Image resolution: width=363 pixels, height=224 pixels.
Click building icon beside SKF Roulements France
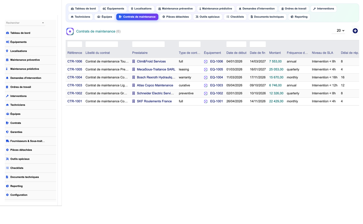point(134,101)
